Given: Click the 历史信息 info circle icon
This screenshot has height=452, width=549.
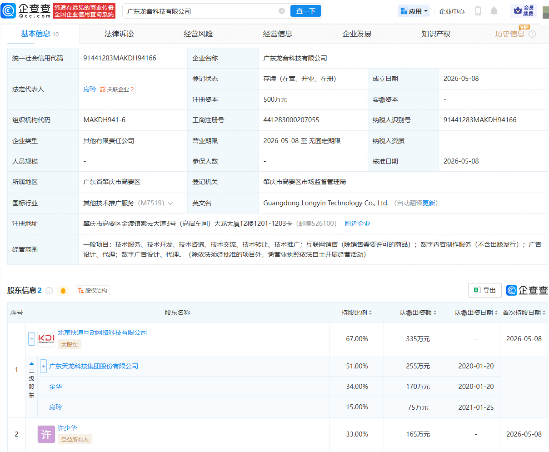Looking at the screenshot, I should pyautogui.click(x=532, y=34).
